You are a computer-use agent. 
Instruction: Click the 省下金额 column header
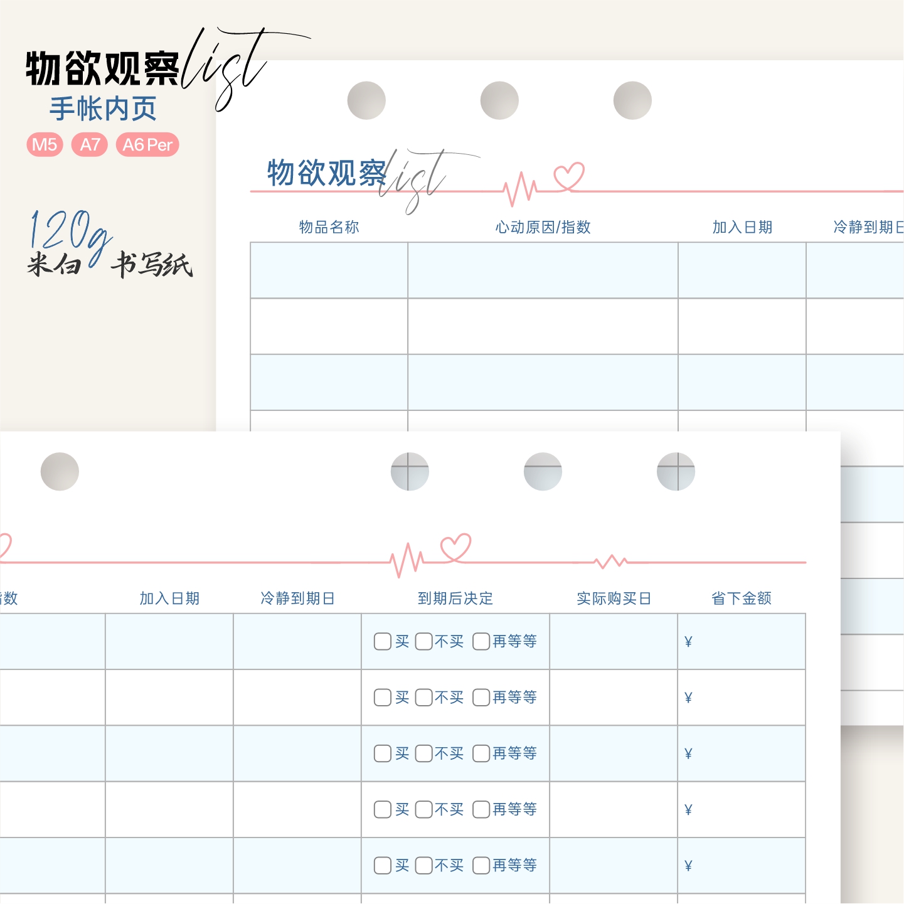point(742,598)
